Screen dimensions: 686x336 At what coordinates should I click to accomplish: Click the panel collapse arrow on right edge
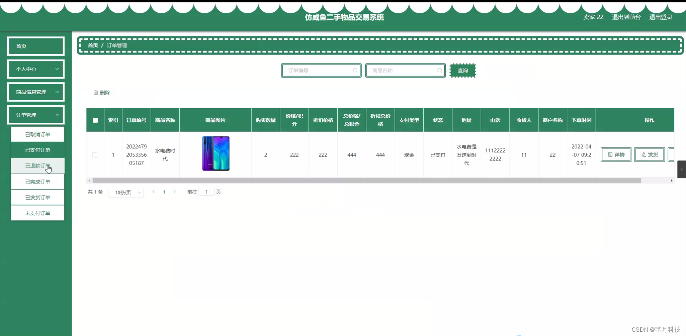(682, 169)
